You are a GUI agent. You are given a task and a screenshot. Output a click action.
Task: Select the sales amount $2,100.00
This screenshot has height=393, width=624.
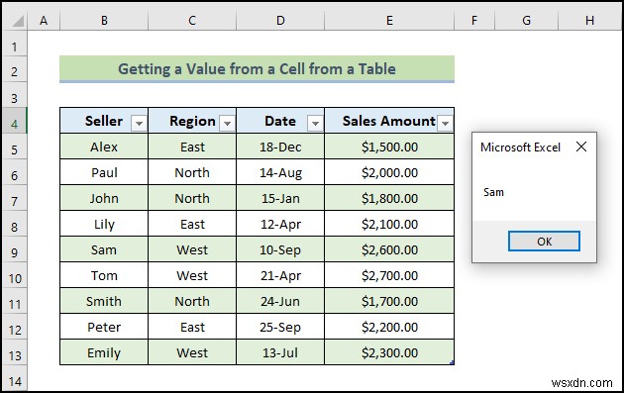pyautogui.click(x=389, y=224)
